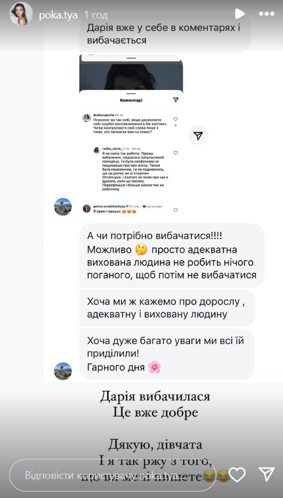
Task: Open gulnur.orazkhankyzy commenter avatar
Action: point(87,208)
